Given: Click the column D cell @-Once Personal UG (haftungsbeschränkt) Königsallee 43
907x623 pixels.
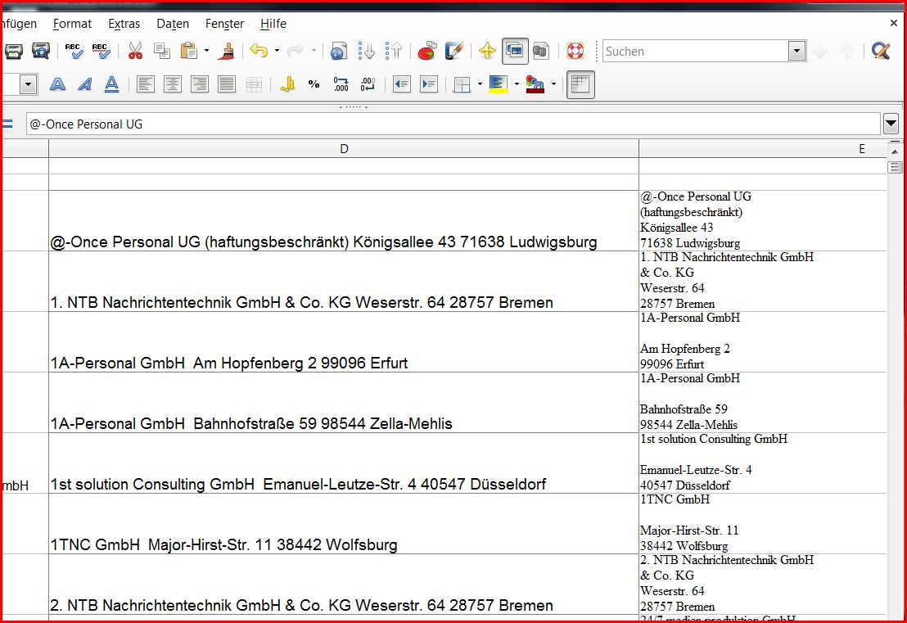Looking at the screenshot, I should point(344,220).
